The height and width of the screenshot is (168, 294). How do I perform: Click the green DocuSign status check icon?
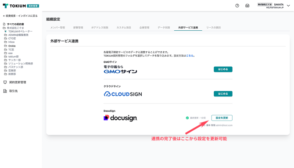[187, 118]
